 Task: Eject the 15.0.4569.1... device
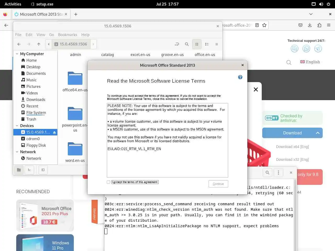54,133
